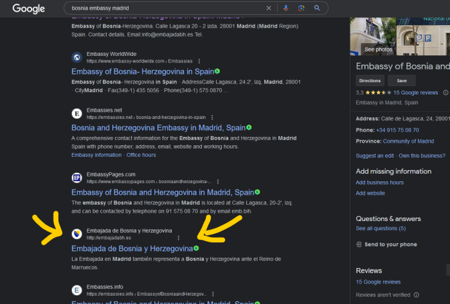Click Embassies.info E favicon

[x=76, y=291]
